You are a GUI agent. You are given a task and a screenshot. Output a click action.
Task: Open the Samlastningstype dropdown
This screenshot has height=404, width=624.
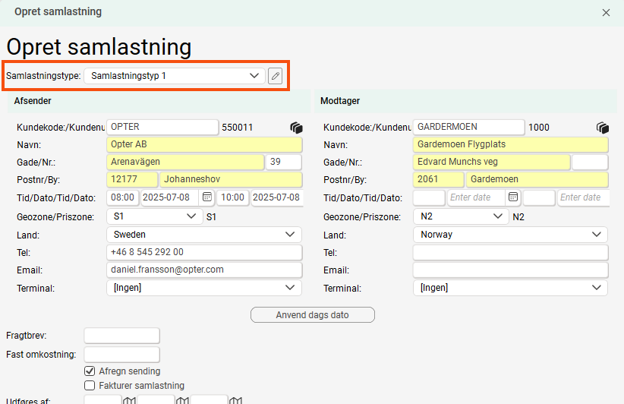click(x=174, y=76)
